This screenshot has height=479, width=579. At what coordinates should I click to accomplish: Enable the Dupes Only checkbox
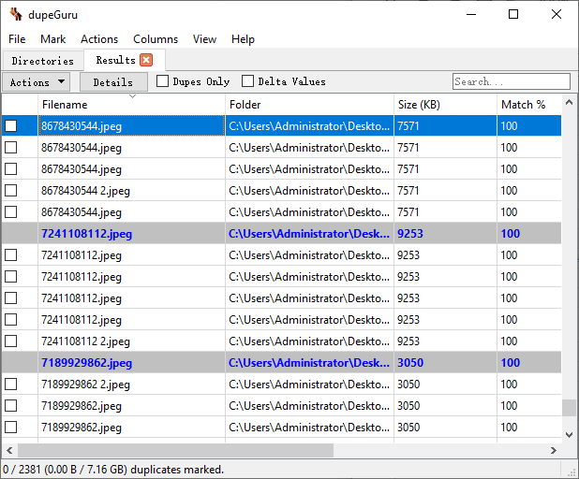click(x=163, y=81)
